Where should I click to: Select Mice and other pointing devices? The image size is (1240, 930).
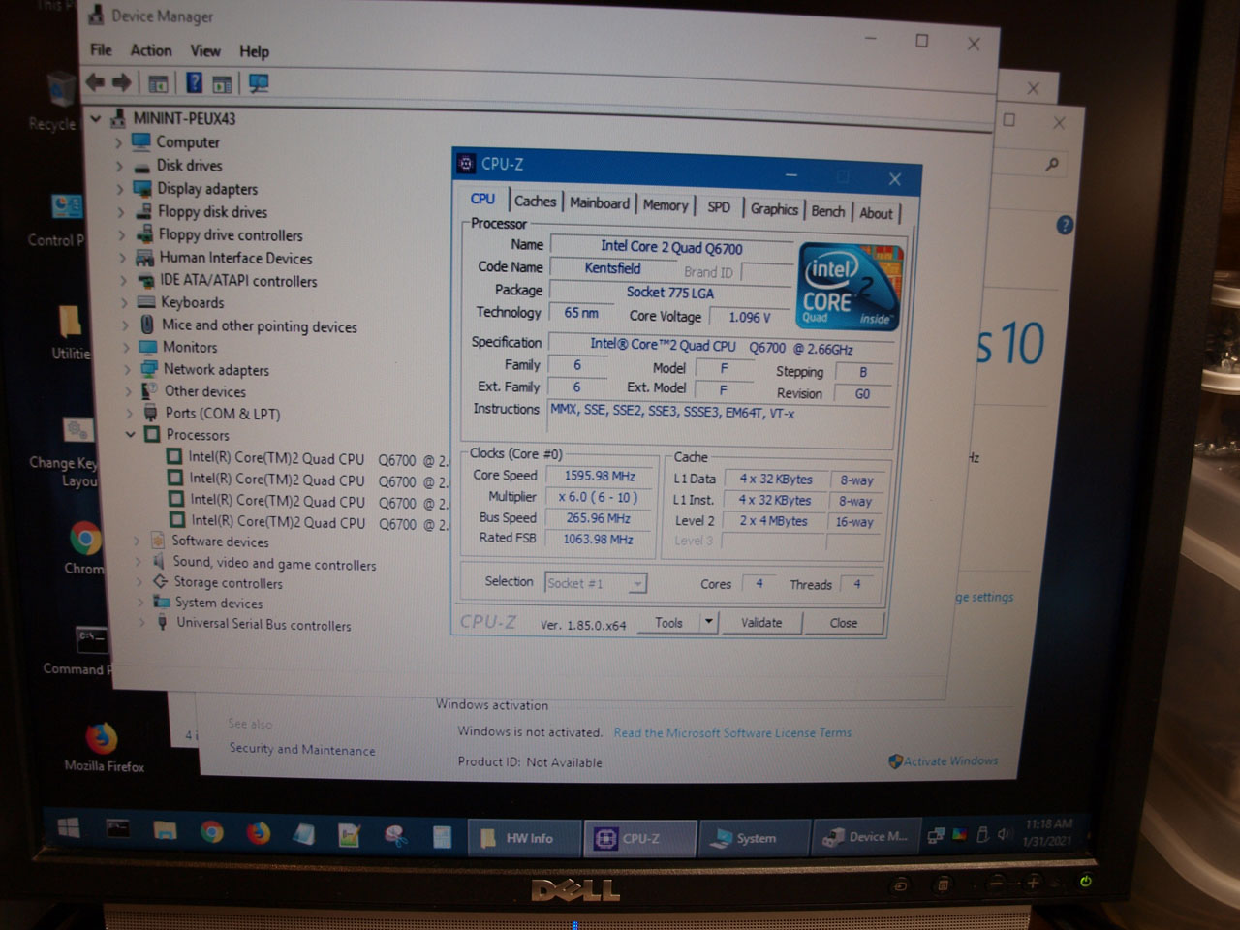click(259, 326)
